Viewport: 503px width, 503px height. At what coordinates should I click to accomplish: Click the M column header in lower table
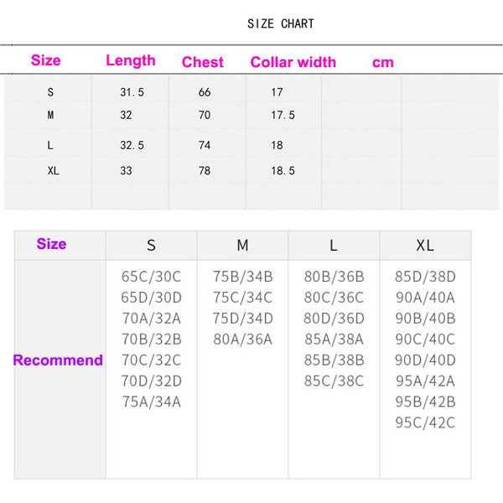point(242,246)
